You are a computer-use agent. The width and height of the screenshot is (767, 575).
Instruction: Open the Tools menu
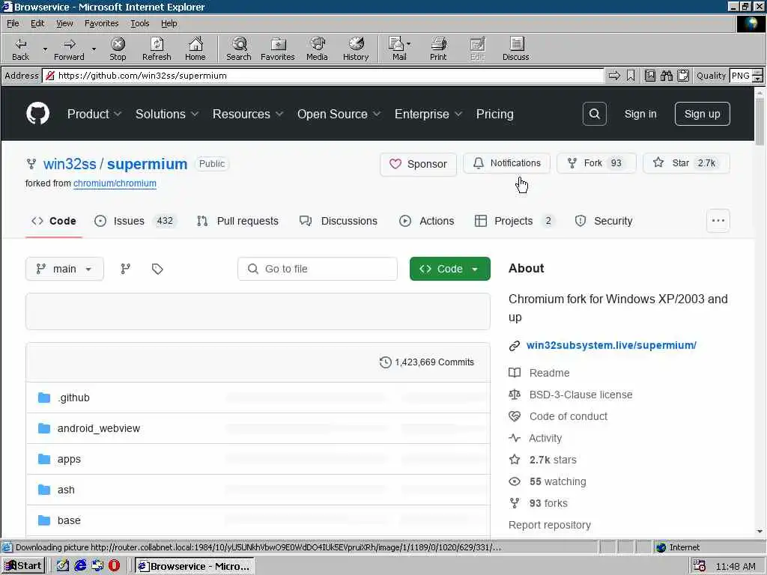click(139, 23)
